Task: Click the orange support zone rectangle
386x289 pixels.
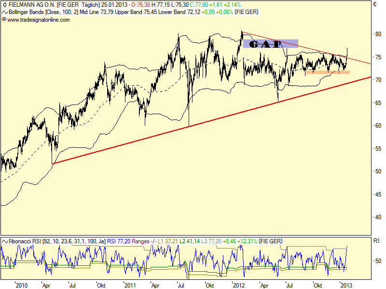Action: 327,72
